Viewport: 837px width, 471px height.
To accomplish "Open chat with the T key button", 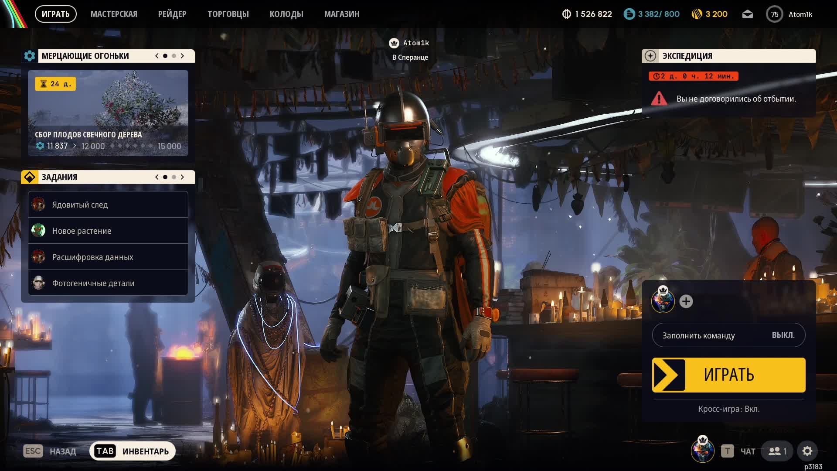I will [727, 451].
